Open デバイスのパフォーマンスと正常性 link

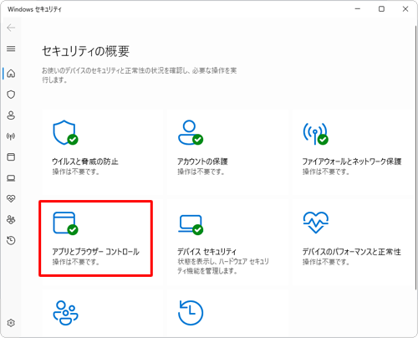(x=352, y=252)
